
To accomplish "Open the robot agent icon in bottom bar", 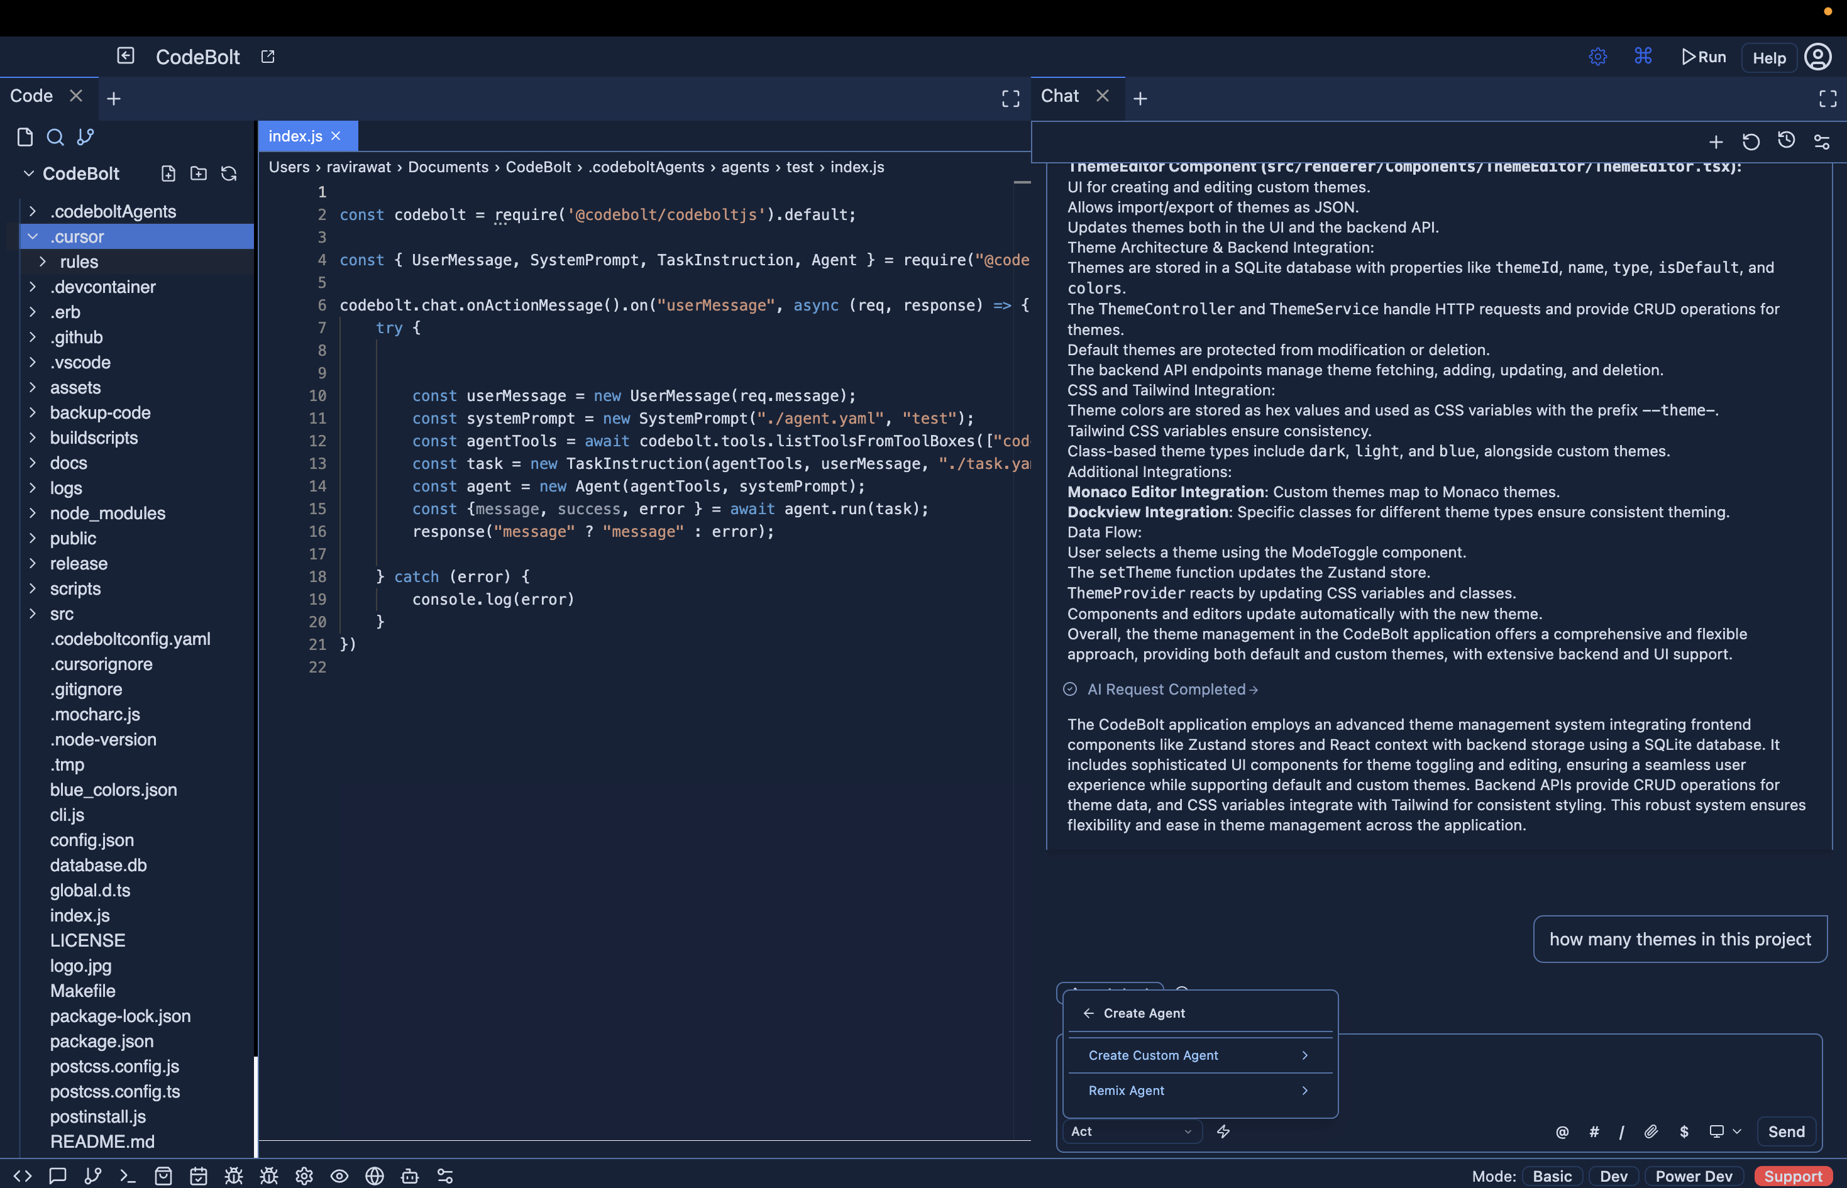I will [x=410, y=1175].
